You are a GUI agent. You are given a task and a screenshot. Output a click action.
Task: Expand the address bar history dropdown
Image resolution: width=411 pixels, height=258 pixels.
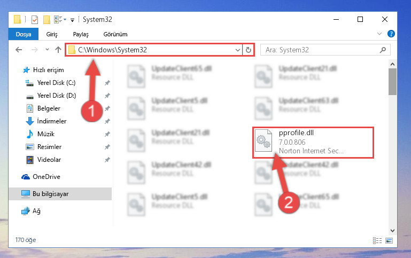[237, 50]
